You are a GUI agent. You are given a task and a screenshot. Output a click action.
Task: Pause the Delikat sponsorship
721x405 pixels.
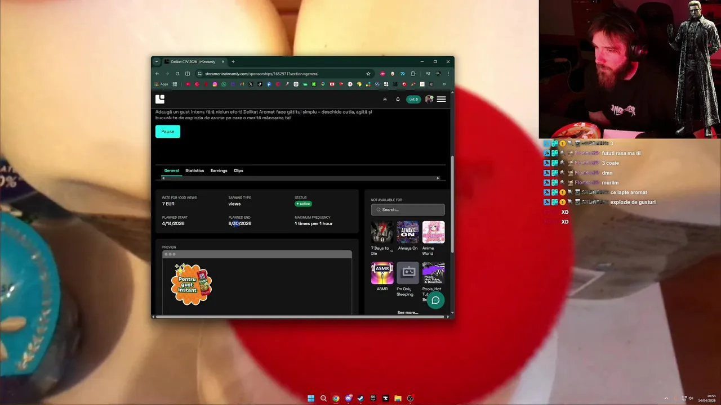[168, 132]
